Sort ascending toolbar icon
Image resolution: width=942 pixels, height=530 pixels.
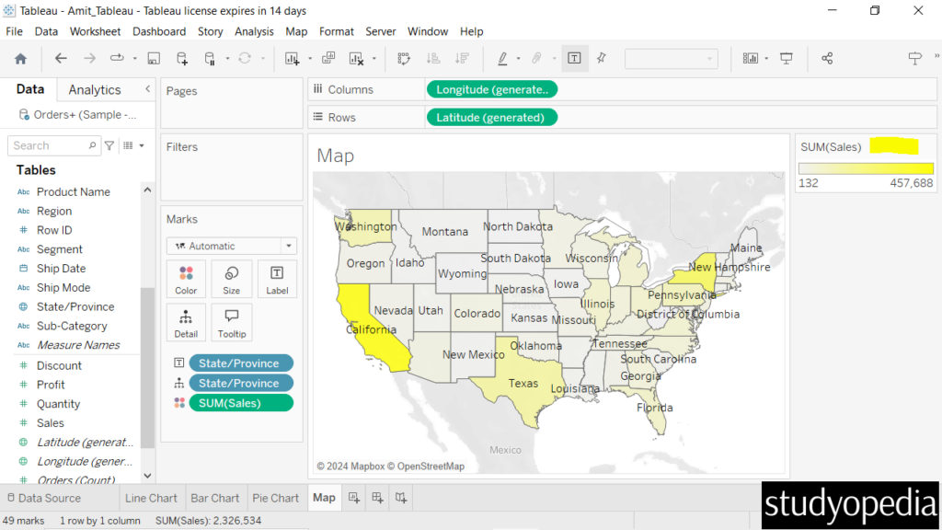(x=433, y=58)
